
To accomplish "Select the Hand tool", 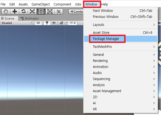I will [6, 12].
